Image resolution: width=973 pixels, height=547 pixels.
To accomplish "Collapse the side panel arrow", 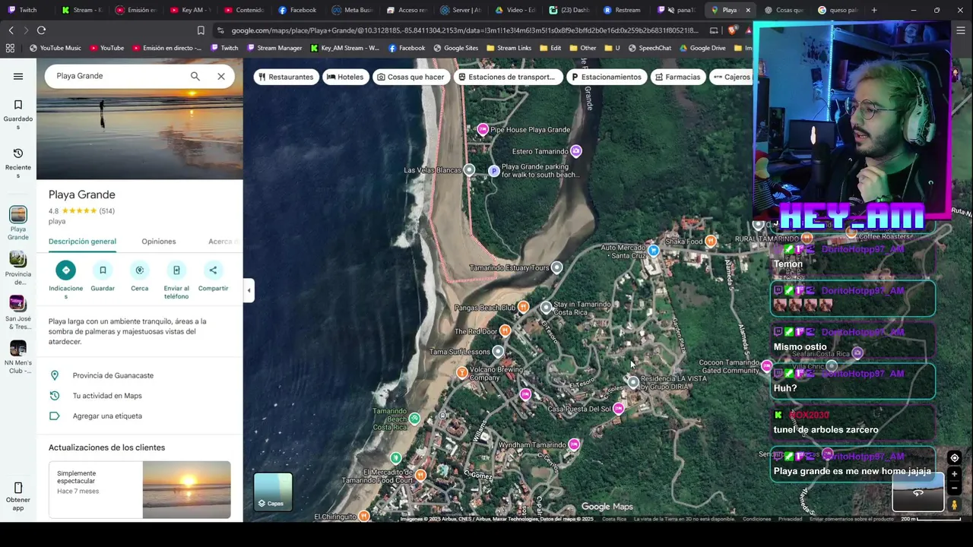I will 249,290.
